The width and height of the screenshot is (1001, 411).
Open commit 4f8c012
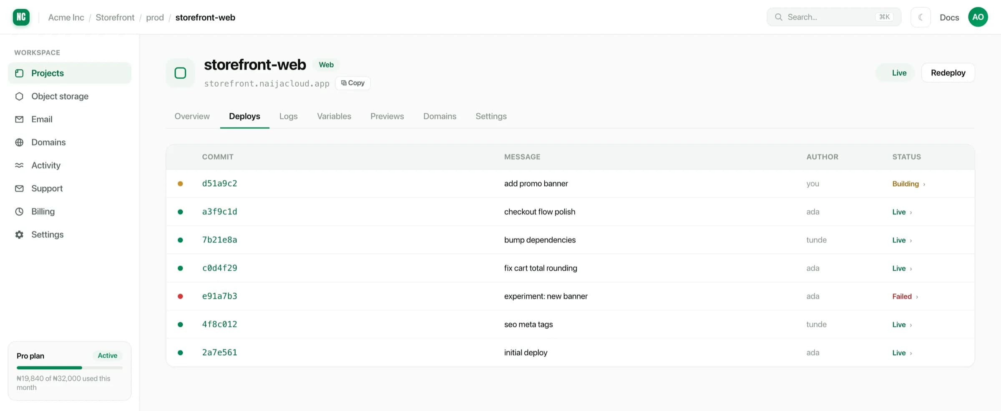coord(219,324)
